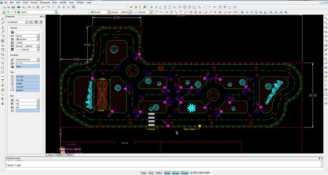Viewport: 328px width, 175px height.
Task: Open the Layer1 dropdown in the layer toolbar
Action: [56, 12]
